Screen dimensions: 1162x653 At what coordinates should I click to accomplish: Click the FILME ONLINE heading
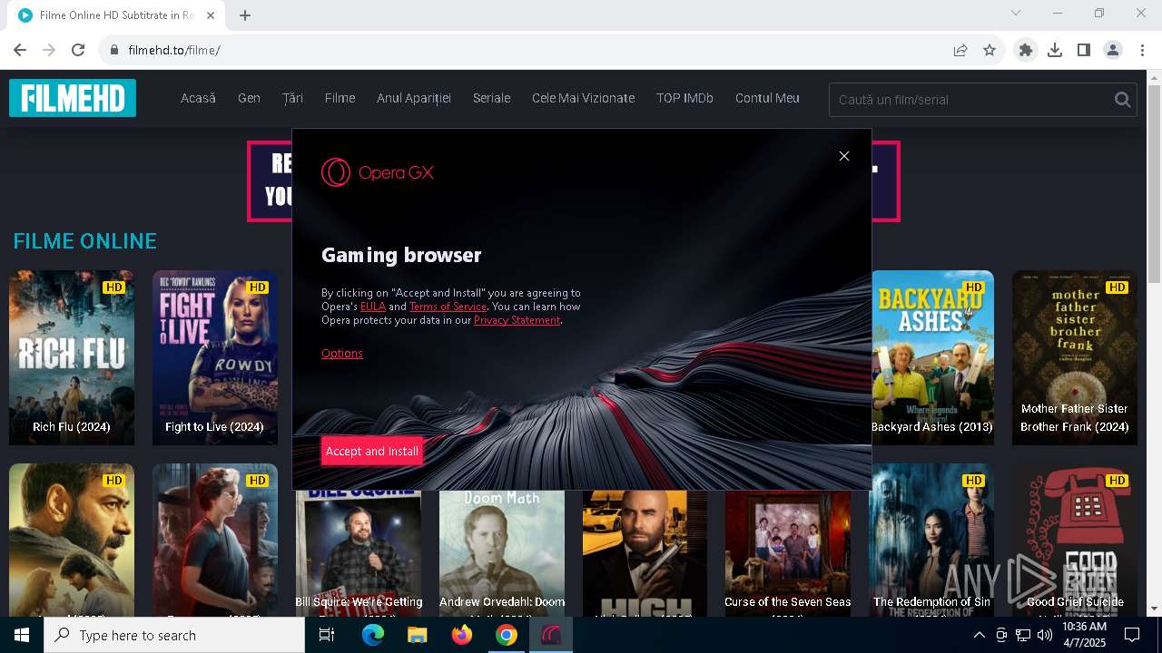[84, 241]
